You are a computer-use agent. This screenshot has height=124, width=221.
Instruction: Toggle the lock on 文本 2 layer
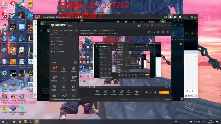coord(54,34)
